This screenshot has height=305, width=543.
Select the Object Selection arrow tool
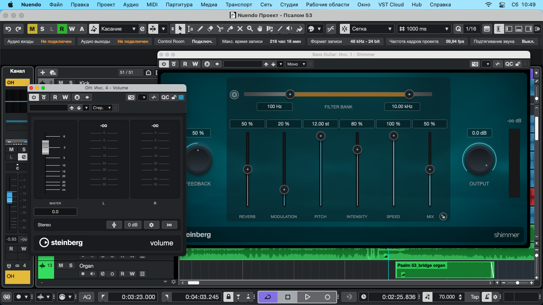pos(180,29)
